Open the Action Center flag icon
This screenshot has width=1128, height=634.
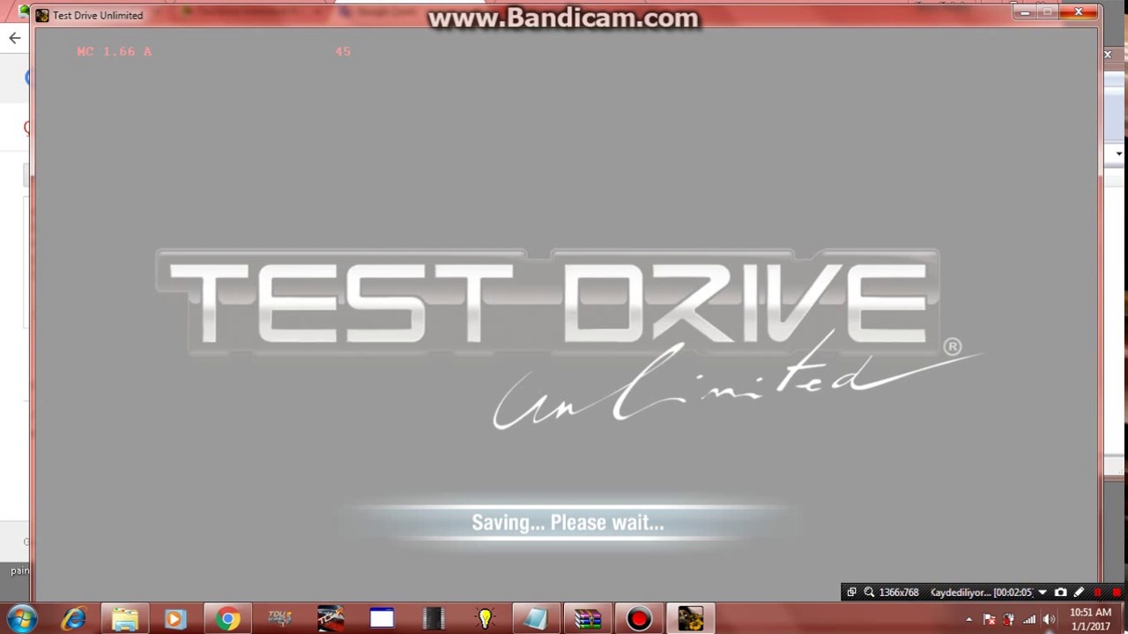989,620
